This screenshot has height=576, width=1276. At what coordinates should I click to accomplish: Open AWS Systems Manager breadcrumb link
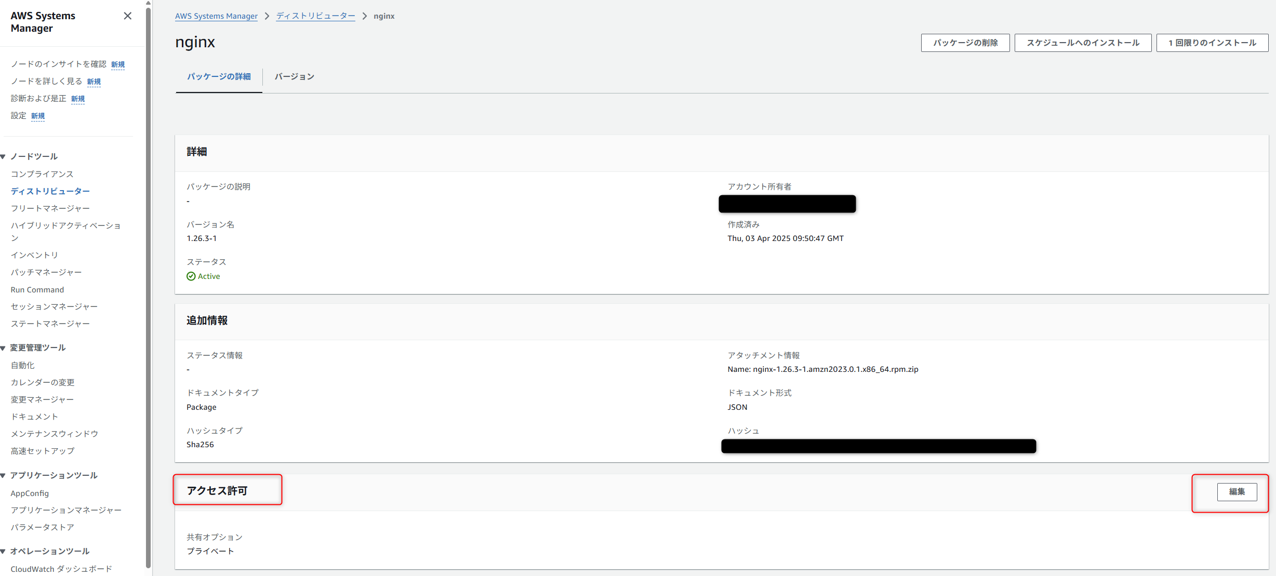pos(216,16)
